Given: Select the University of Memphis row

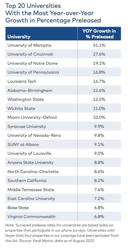Looking at the screenshot, I should [63, 45].
